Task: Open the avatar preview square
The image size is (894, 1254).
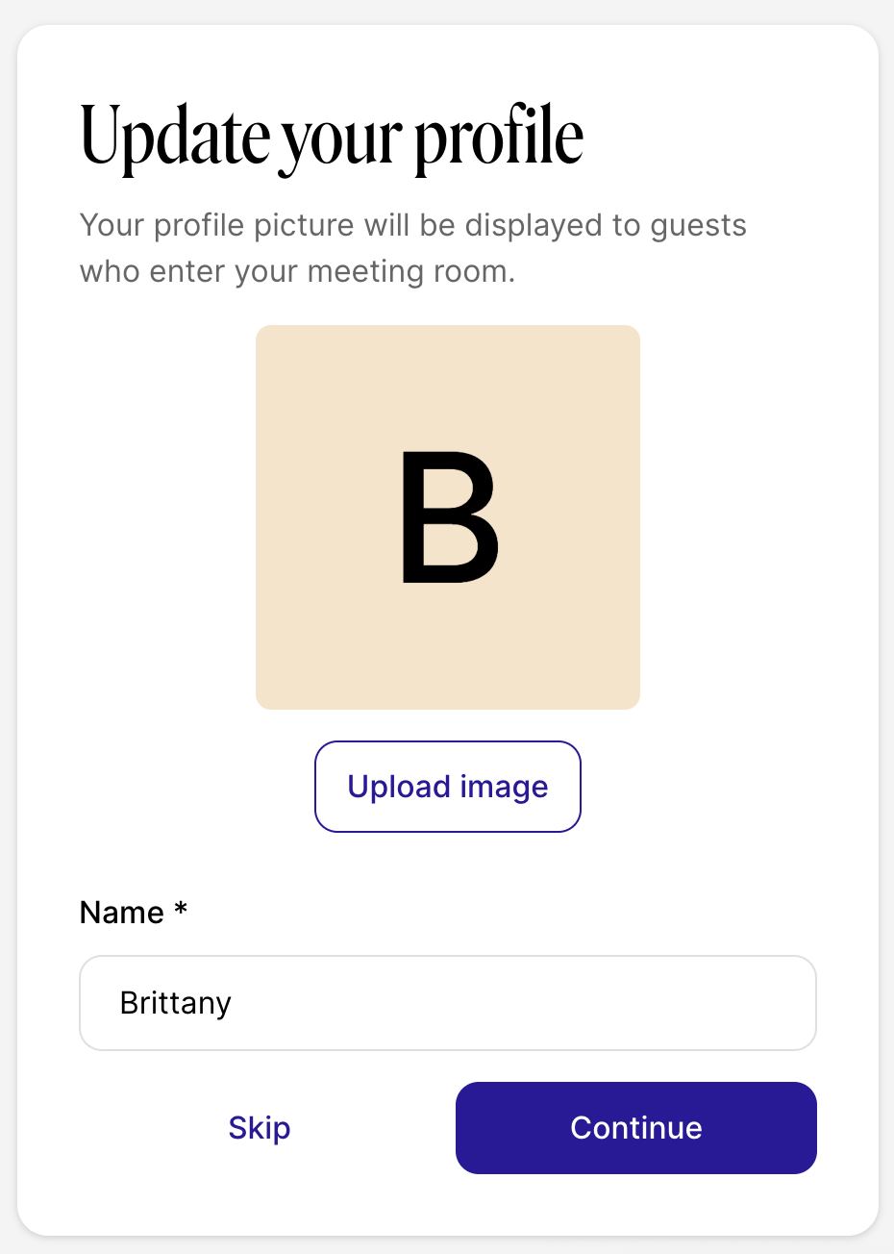Action: tap(447, 516)
